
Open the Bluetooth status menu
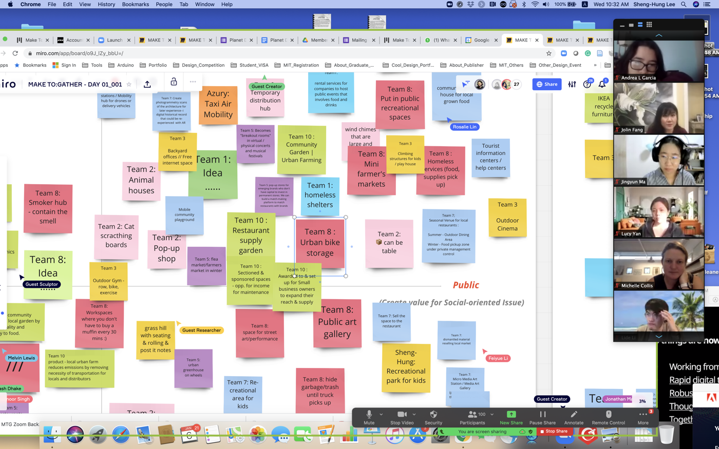[524, 4]
